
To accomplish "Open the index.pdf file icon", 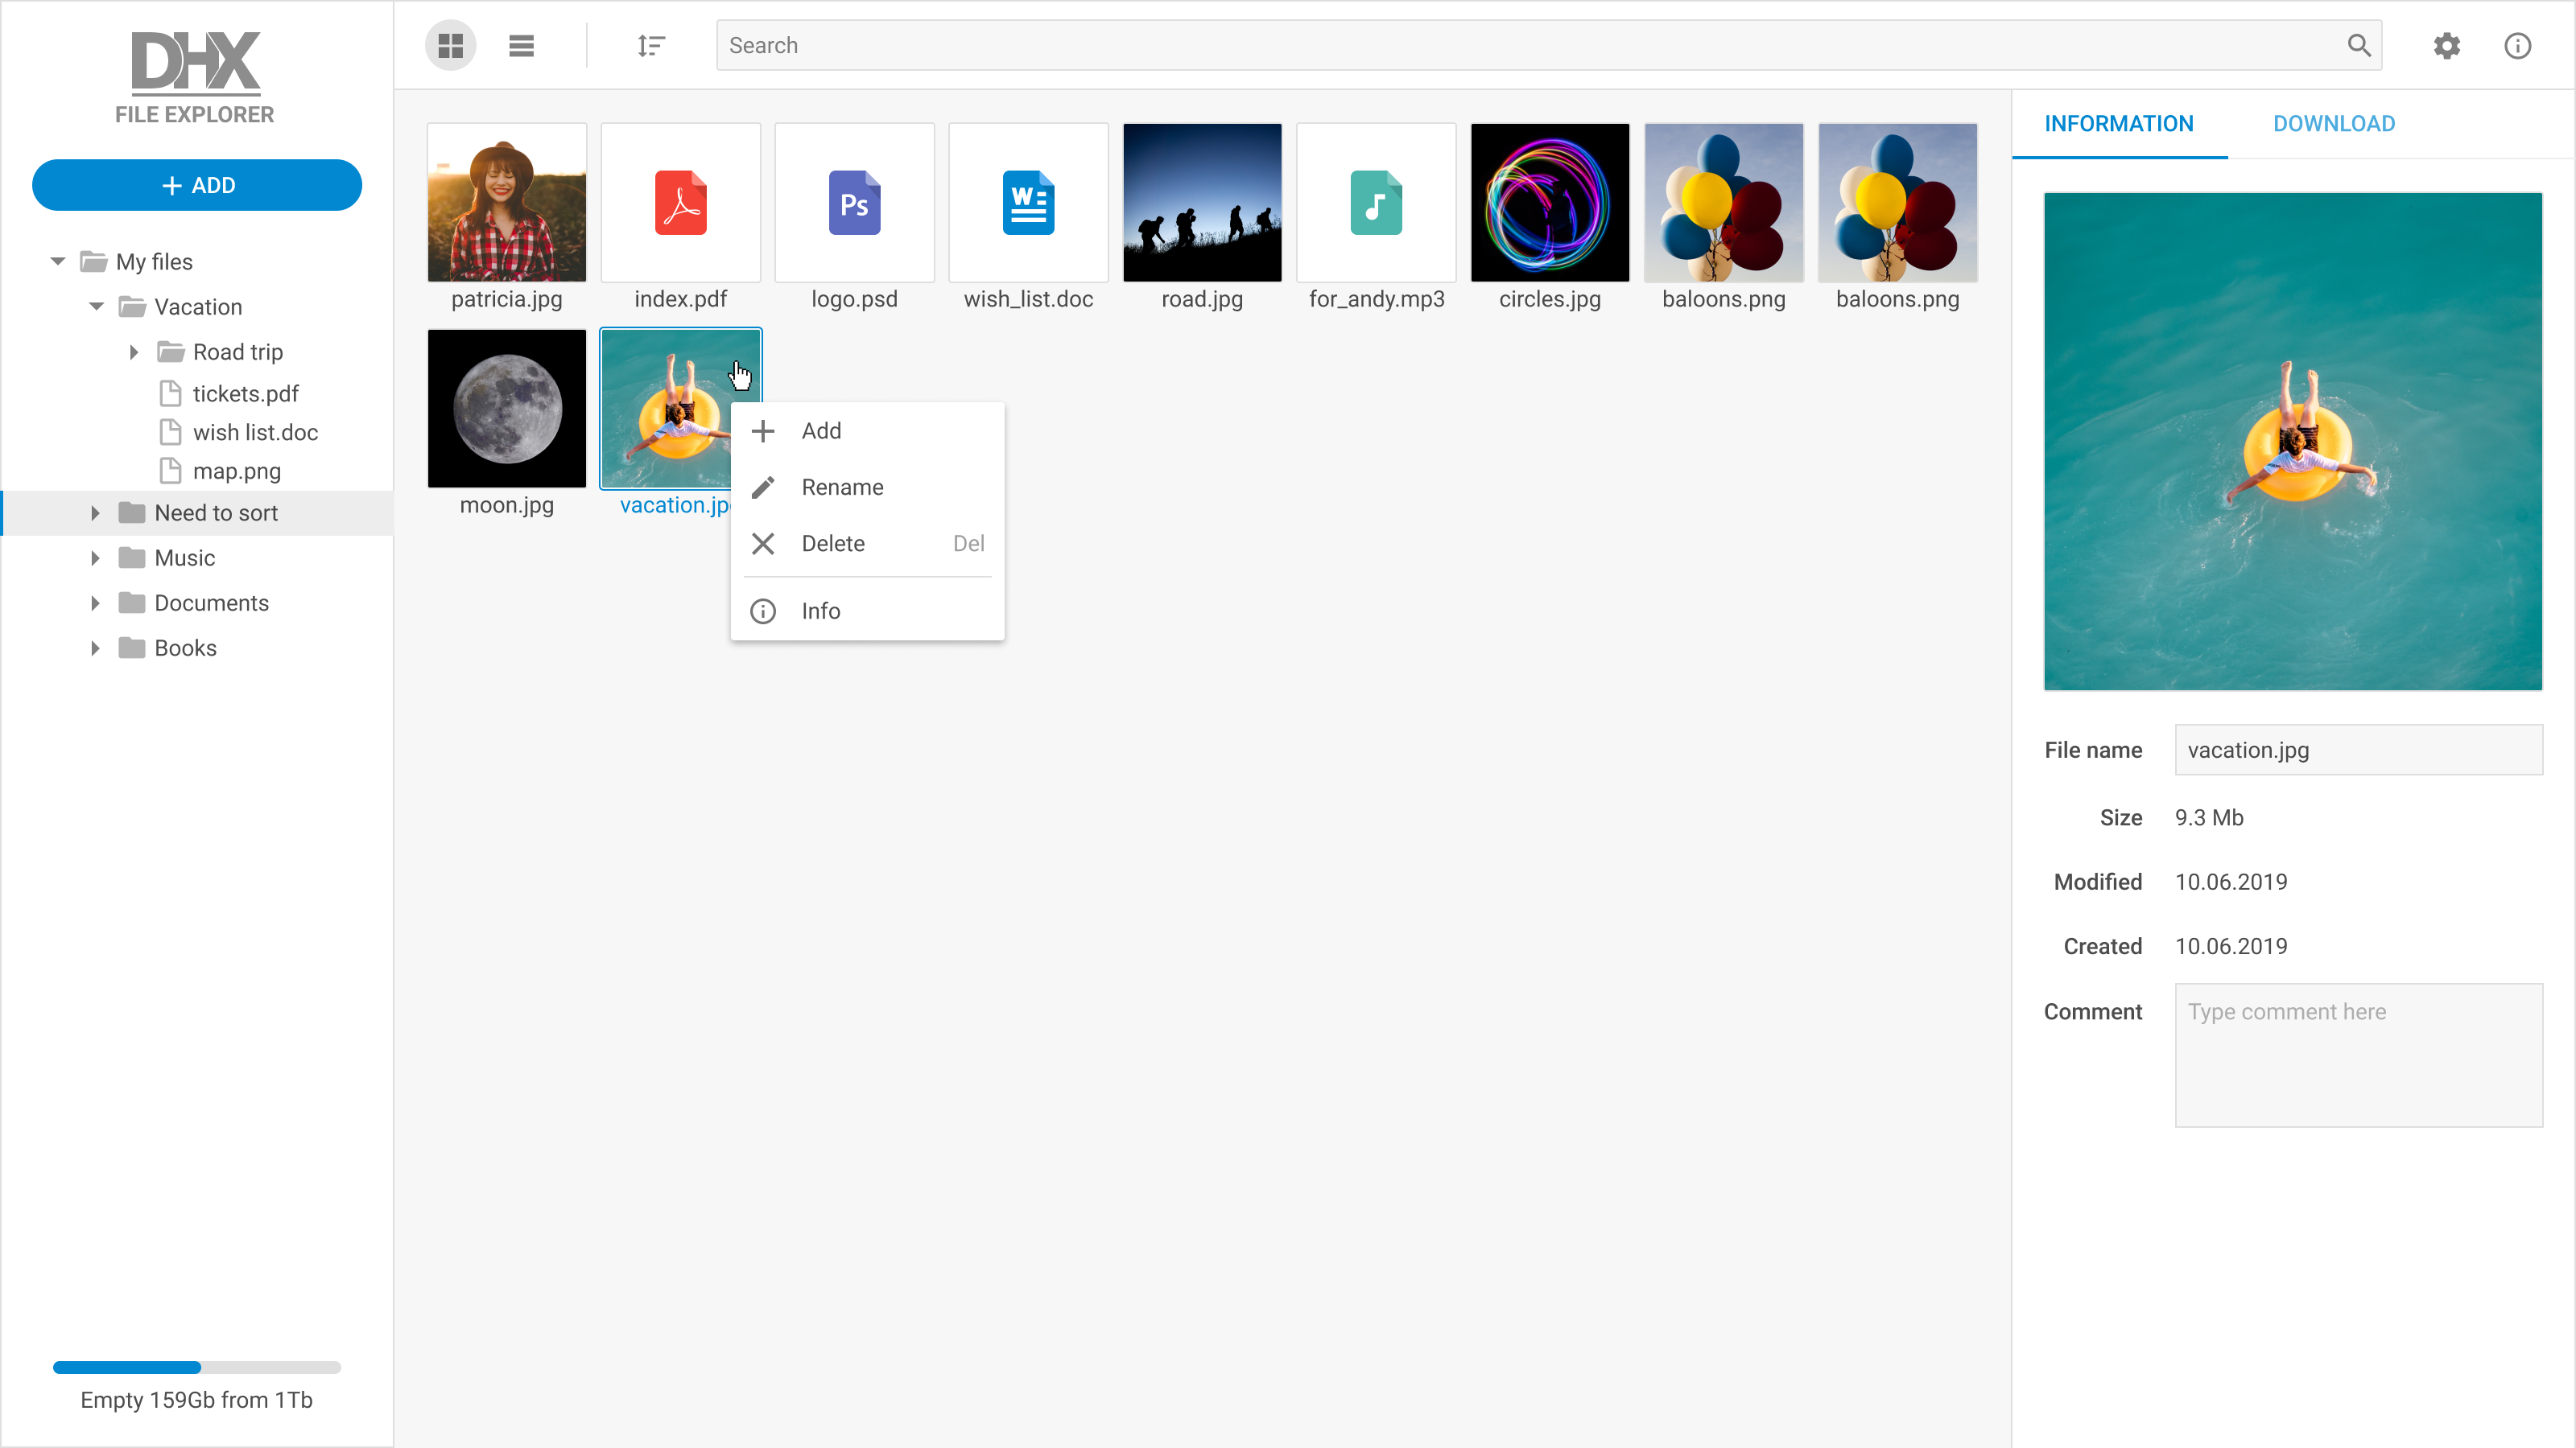I will coord(680,202).
